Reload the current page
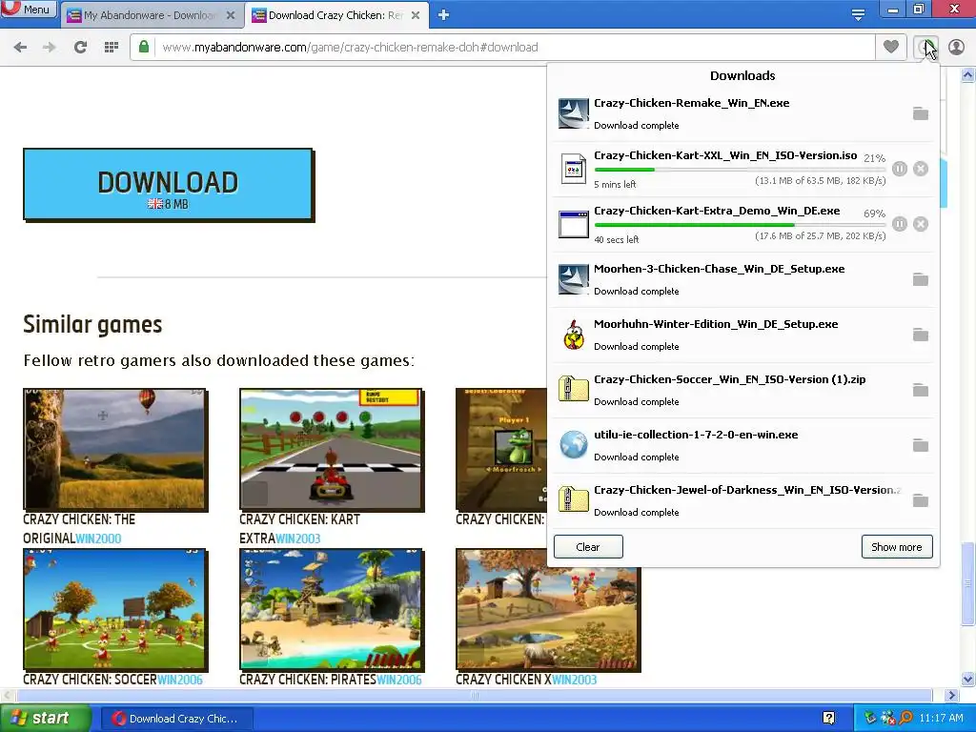 click(80, 48)
